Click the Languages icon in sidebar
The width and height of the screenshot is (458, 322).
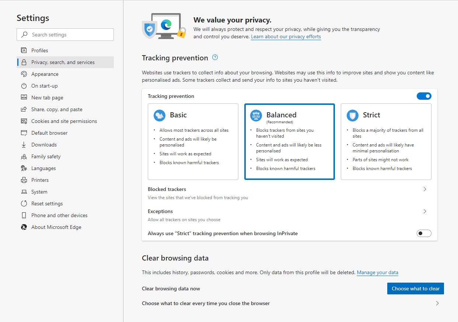[24, 168]
